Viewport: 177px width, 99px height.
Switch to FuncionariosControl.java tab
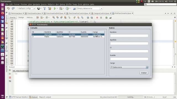tap(79, 13)
